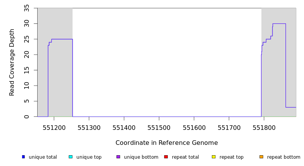Click the 'Coordinate in Reference Genome' axis title
This screenshot has height=166, width=304.
pos(167,143)
